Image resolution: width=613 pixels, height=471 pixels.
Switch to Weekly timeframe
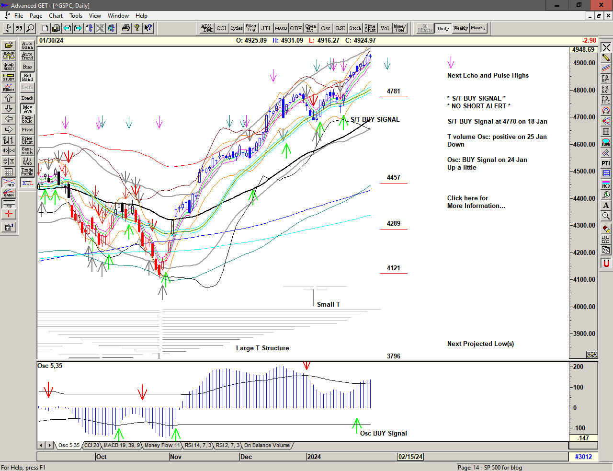click(x=460, y=28)
